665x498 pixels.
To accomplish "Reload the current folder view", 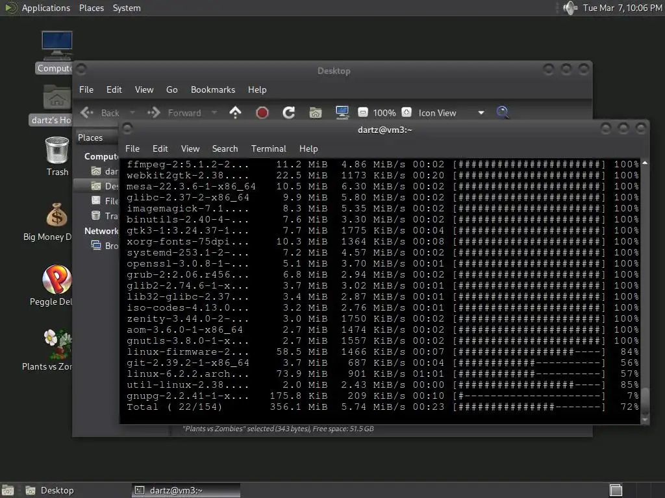I will click(x=289, y=113).
